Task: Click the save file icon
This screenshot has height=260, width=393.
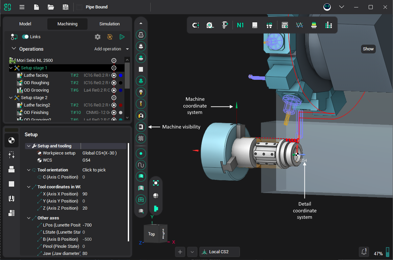Action: point(66,7)
